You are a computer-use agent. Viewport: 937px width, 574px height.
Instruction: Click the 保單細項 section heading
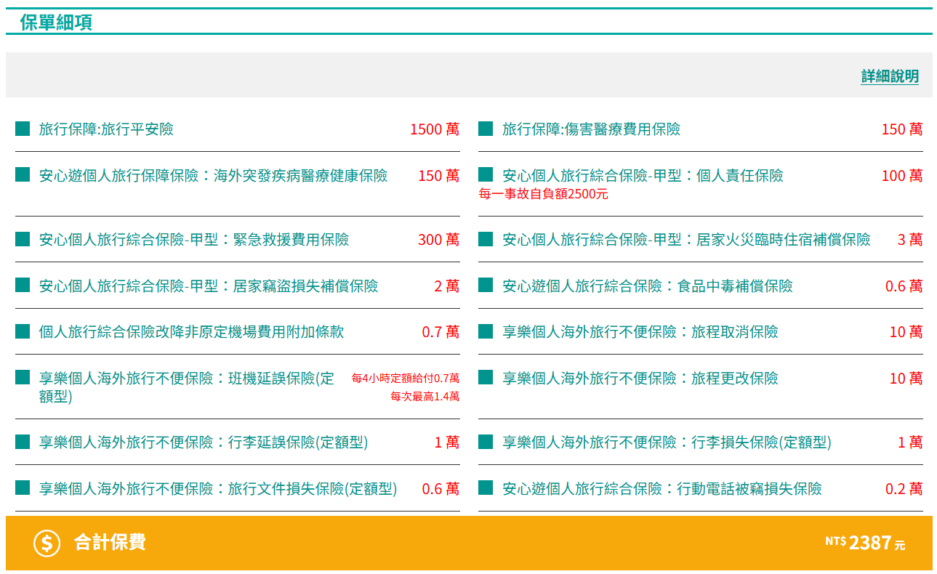56,23
